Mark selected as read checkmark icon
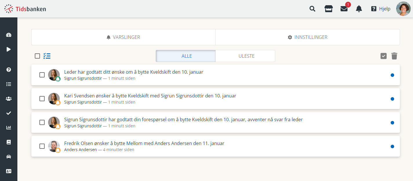413x181 pixels. [x=384, y=56]
